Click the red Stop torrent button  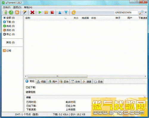coord(52,12)
